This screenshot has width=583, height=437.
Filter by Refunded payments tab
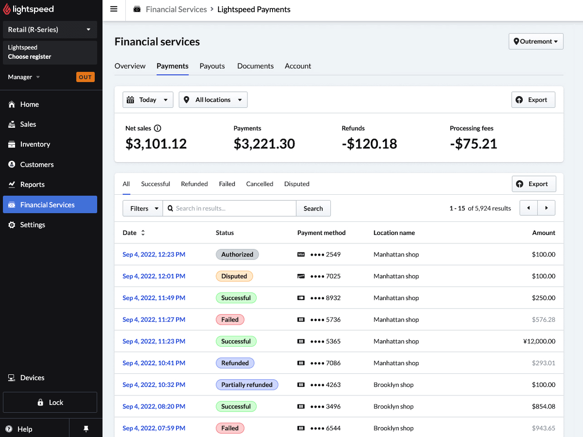coord(194,184)
